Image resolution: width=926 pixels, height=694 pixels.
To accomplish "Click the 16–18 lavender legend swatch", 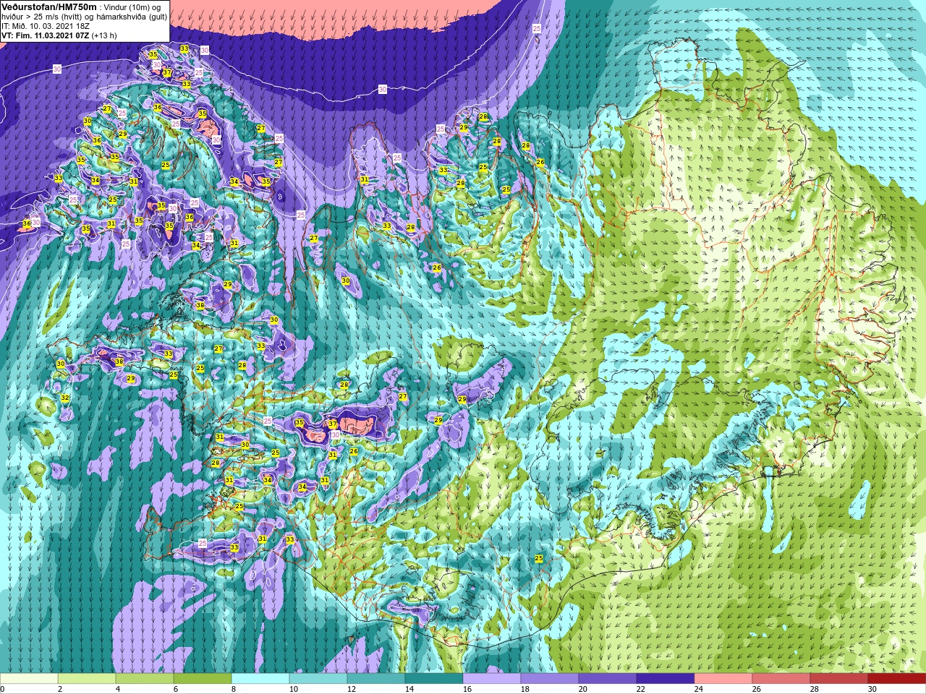I will (x=492, y=679).
